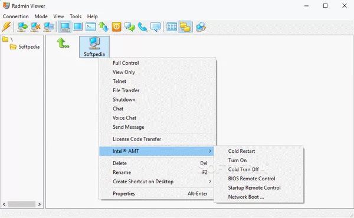Click the scan for servers toolbar icon
This screenshot has width=354, height=218.
pyautogui.click(x=201, y=27)
